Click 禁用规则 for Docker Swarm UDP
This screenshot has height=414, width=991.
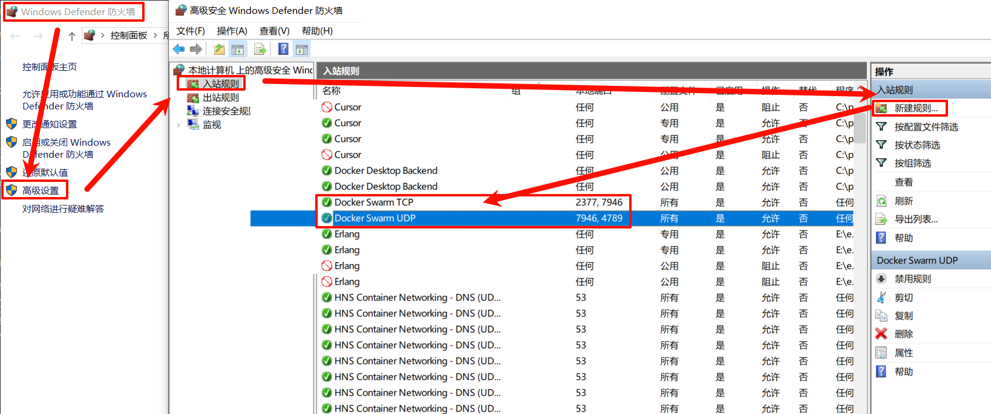pyautogui.click(x=913, y=279)
